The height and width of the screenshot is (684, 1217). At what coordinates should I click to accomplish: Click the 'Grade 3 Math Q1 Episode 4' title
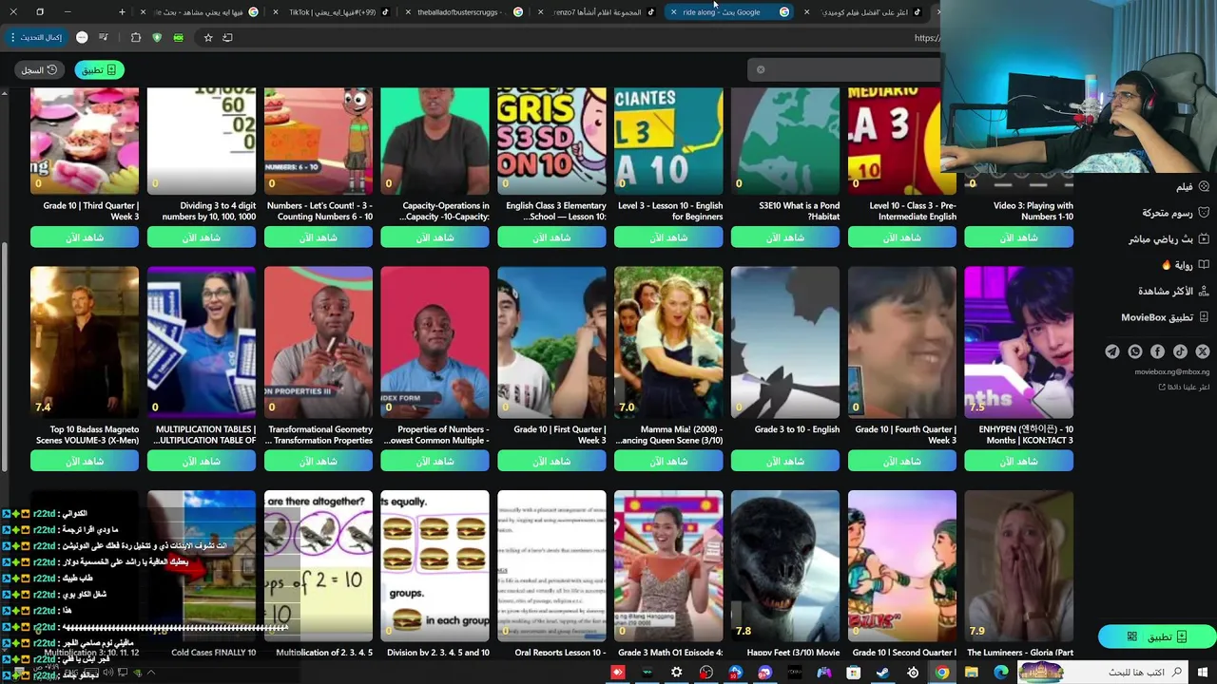pos(670,653)
